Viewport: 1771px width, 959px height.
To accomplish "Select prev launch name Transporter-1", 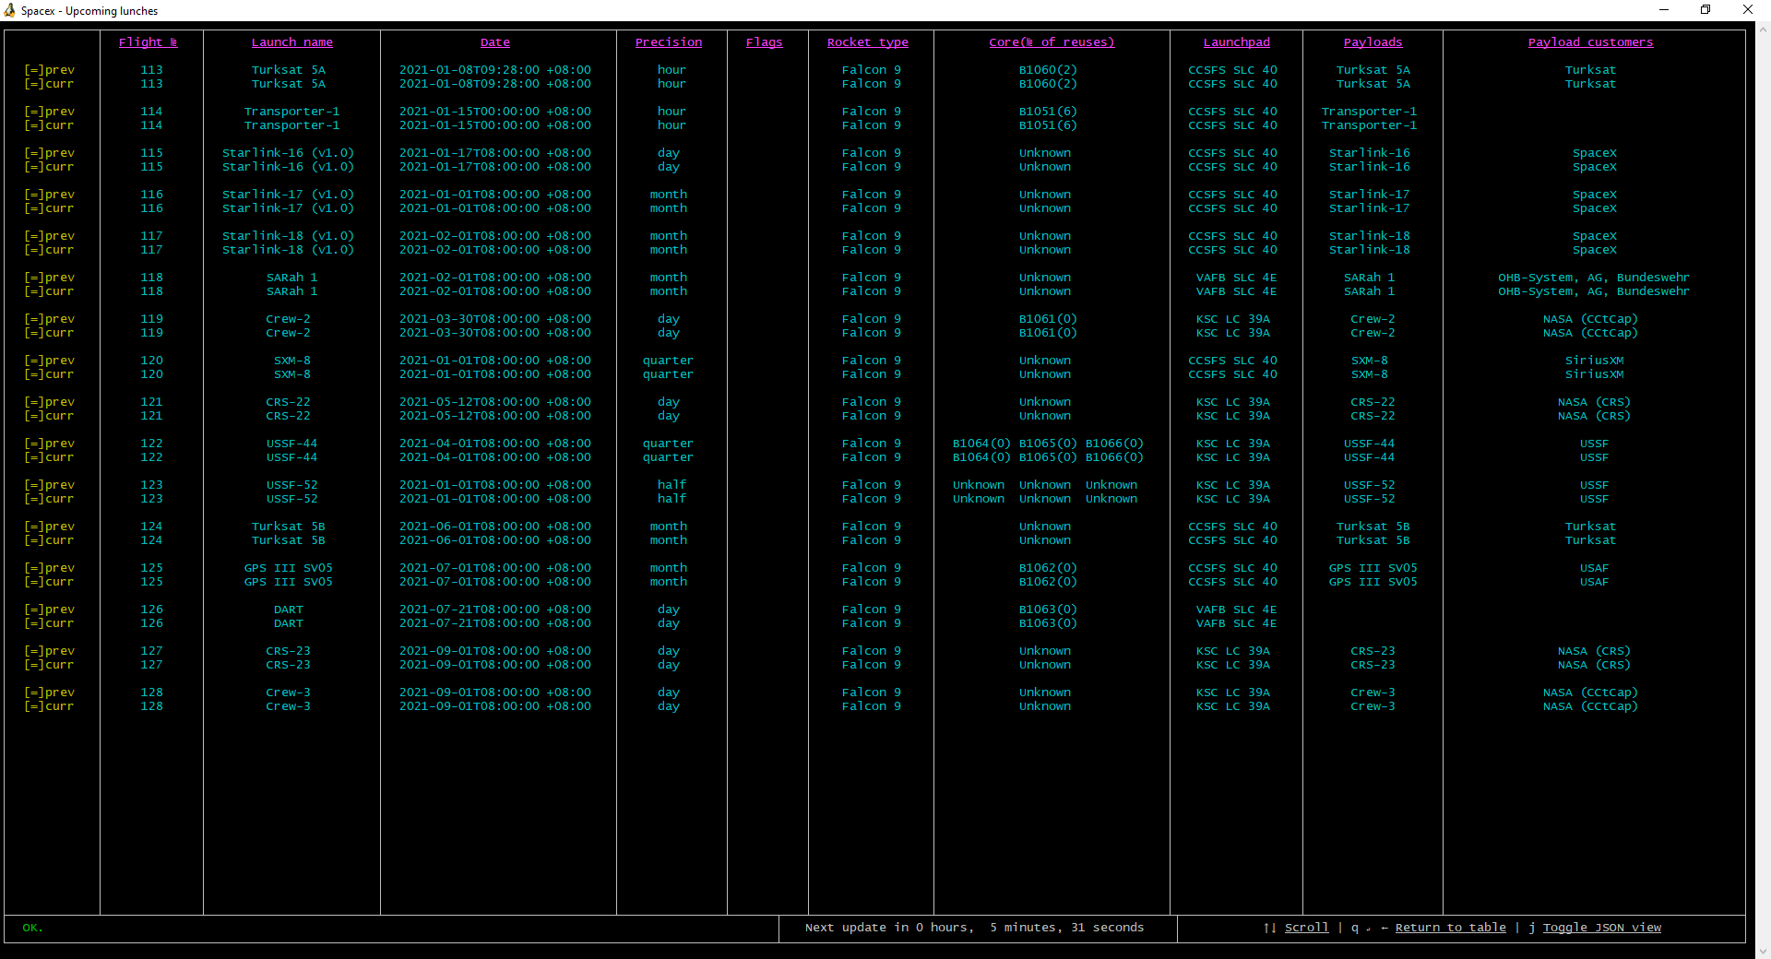I will [x=292, y=112].
